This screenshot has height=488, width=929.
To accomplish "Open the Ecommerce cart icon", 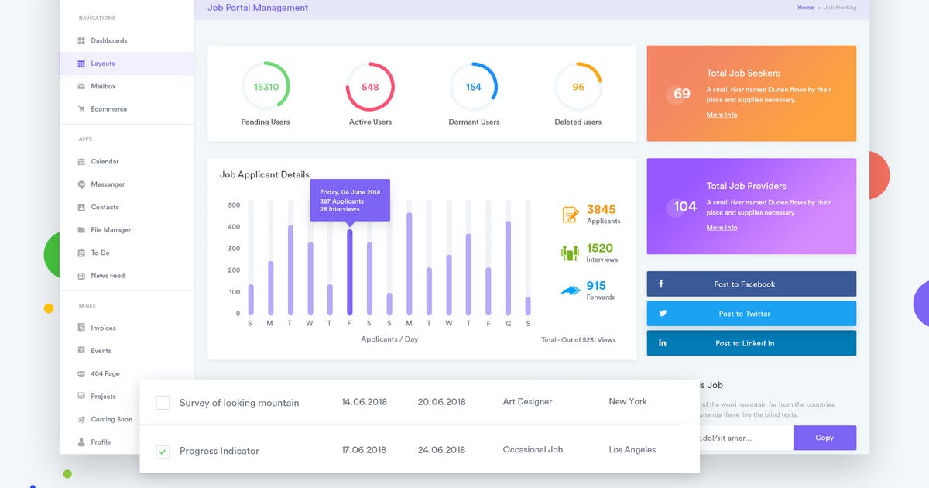I will tap(81, 109).
